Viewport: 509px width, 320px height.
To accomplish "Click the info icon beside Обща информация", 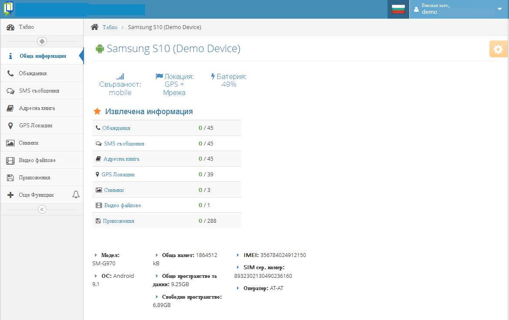I will click(x=10, y=56).
